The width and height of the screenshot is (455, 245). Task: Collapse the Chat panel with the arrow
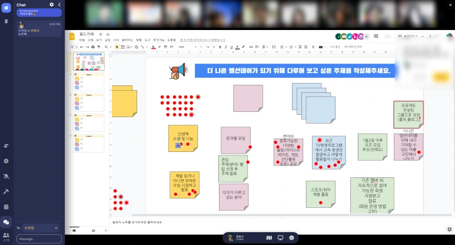coord(59,5)
